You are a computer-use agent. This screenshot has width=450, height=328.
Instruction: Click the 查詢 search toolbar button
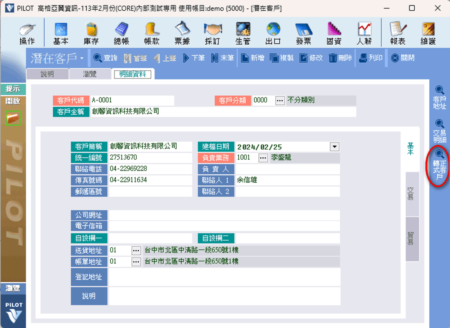pyautogui.click(x=105, y=58)
